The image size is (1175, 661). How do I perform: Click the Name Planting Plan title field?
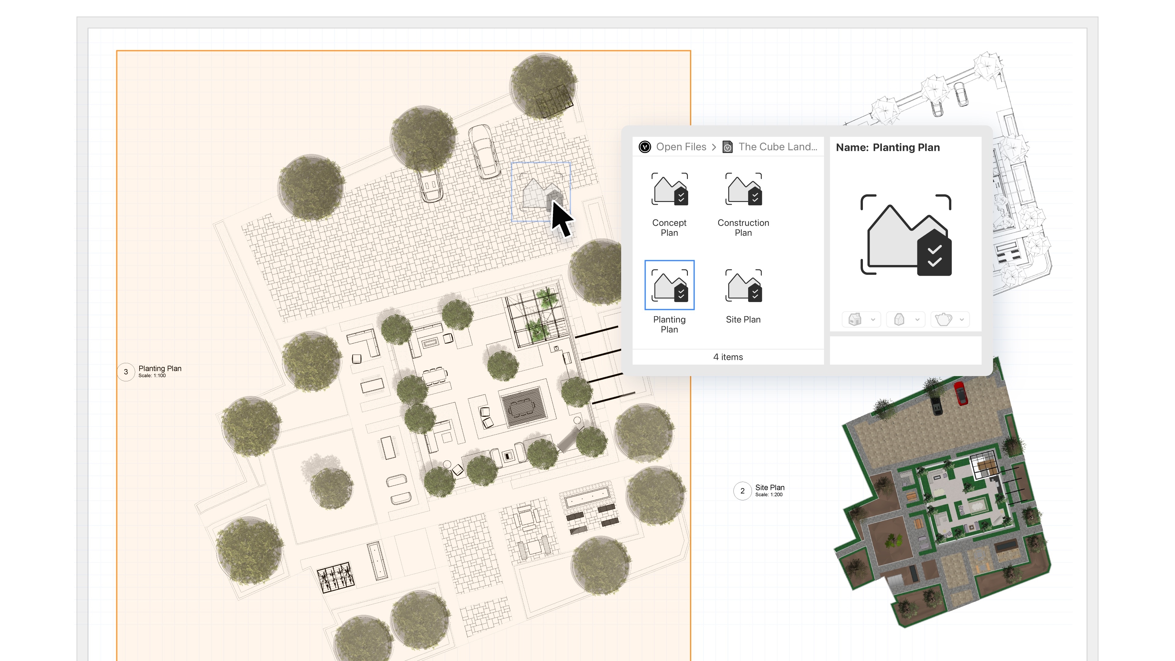pyautogui.click(x=888, y=147)
